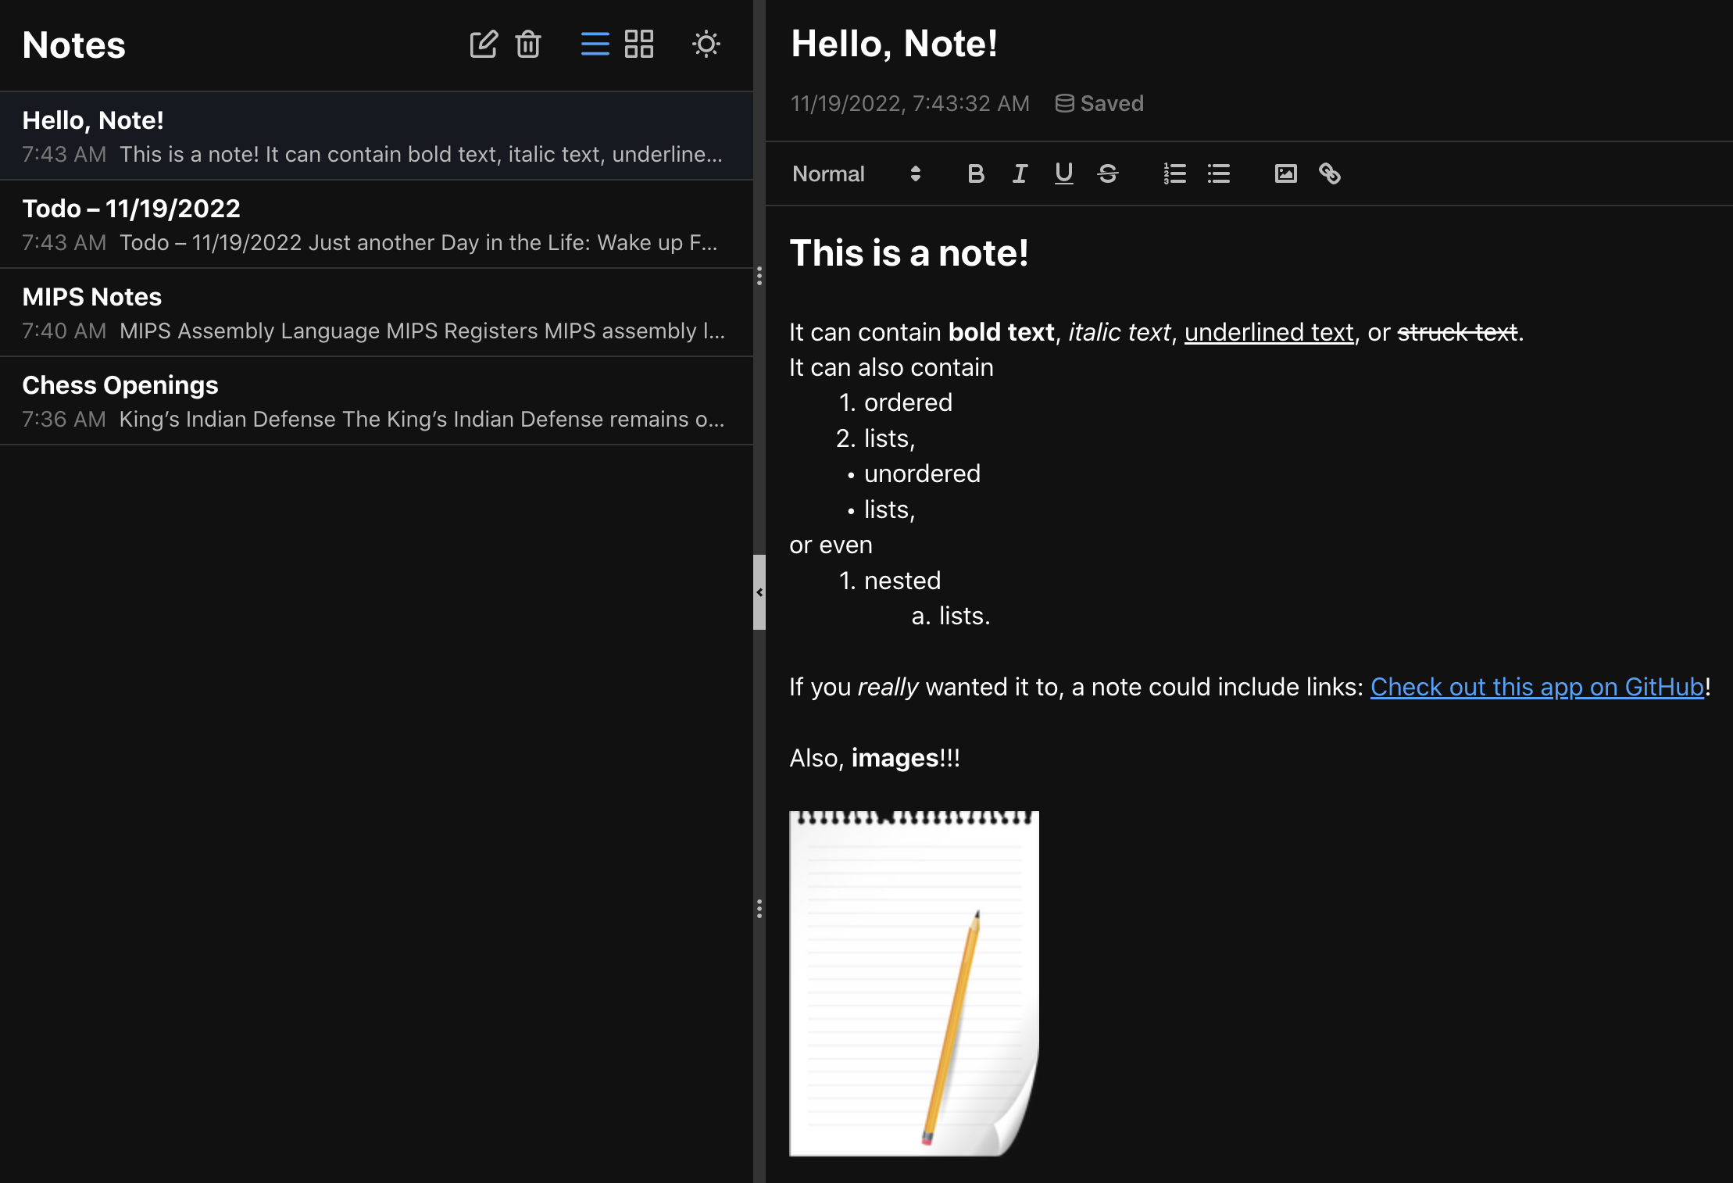Edit the Hello, Note! title field
This screenshot has width=1733, height=1183.
pos(894,44)
